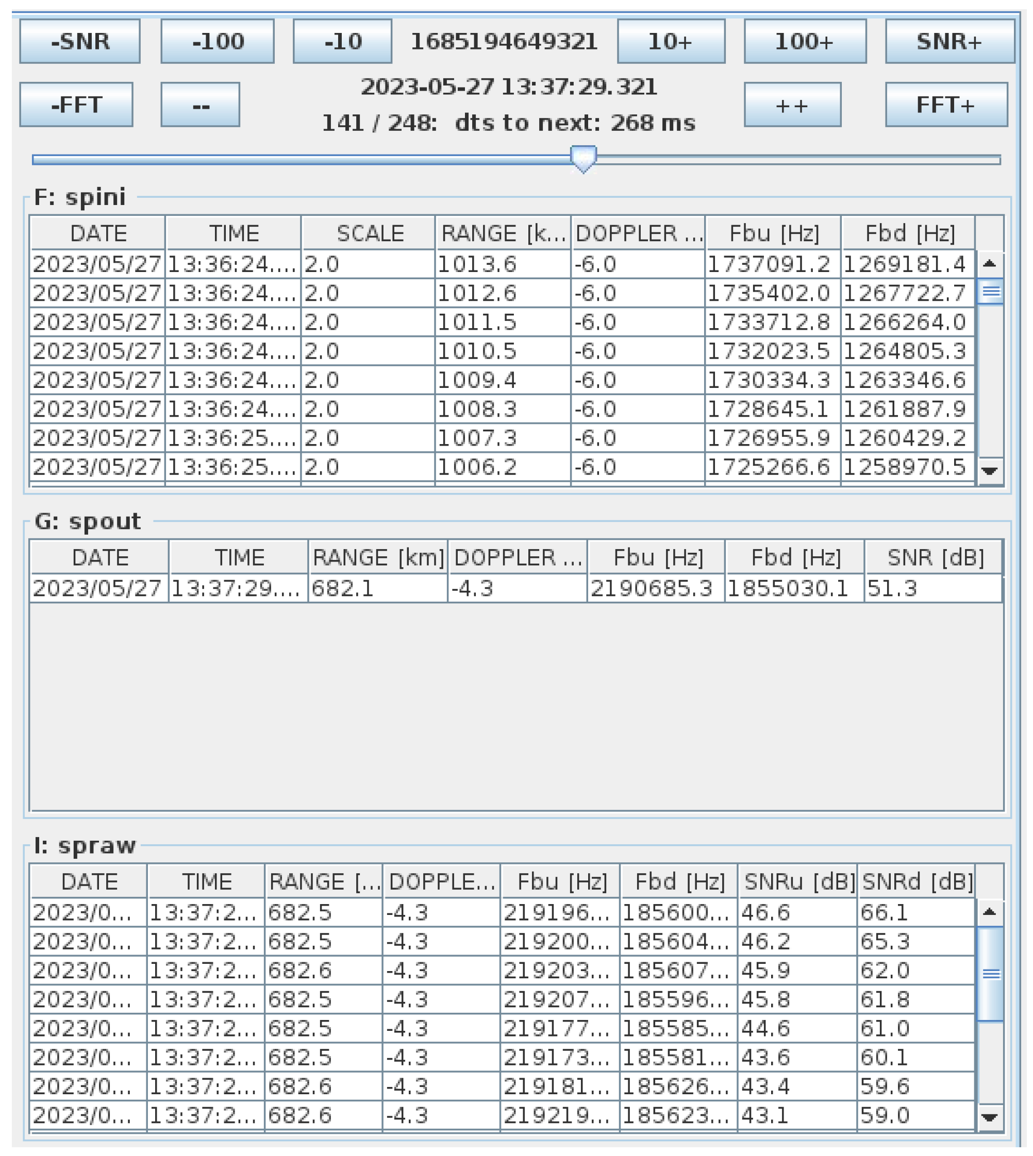The height and width of the screenshot is (1156, 1033).
Task: Select spini Fbu cell 1733712.8
Action: coord(773,322)
